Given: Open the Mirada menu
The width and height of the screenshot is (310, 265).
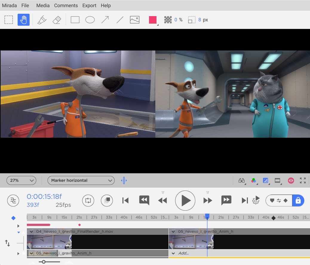Looking at the screenshot, I should tap(9, 6).
